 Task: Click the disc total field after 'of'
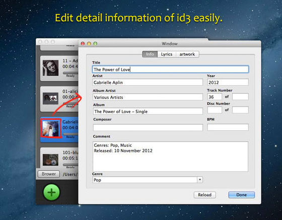[x=240, y=110]
